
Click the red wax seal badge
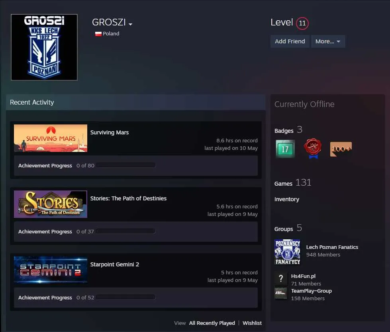pyautogui.click(x=313, y=148)
